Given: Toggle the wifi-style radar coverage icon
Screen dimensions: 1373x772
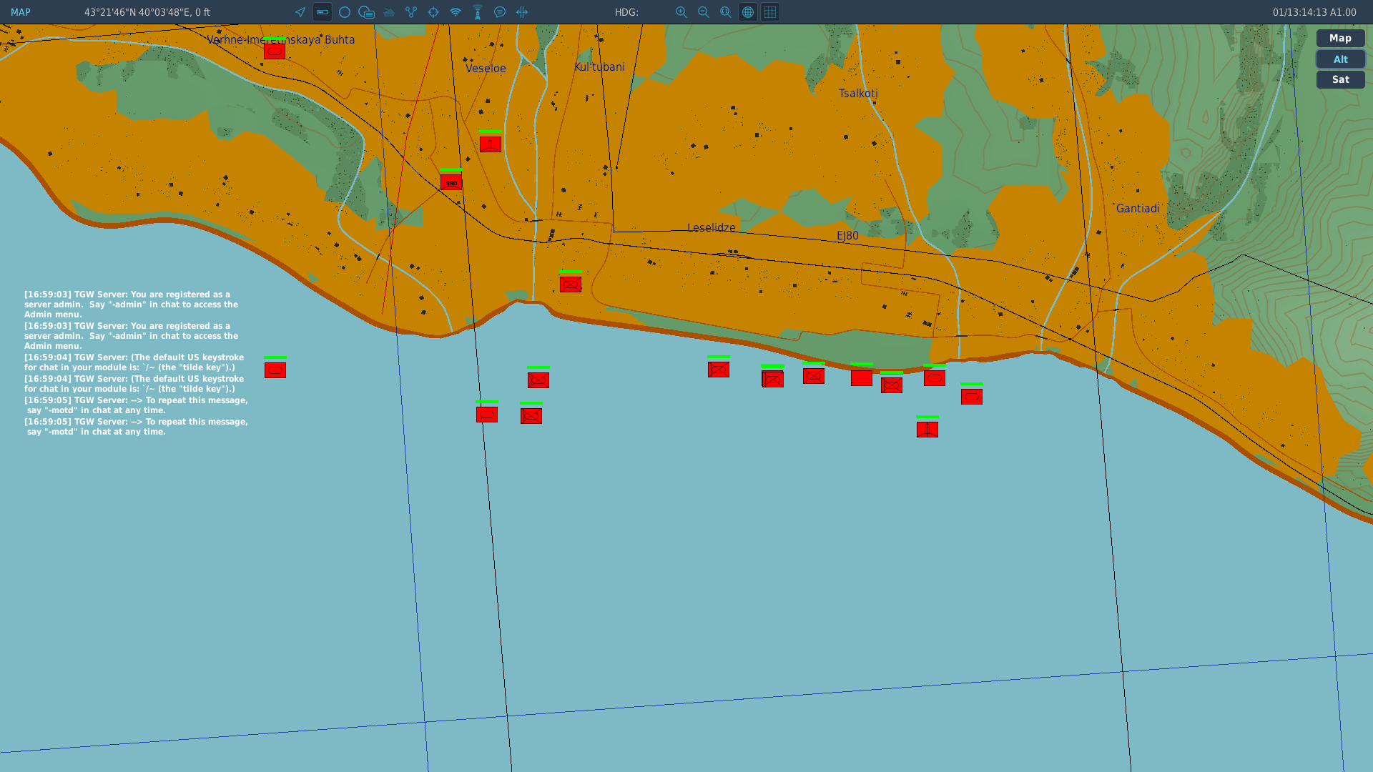Looking at the screenshot, I should 456,12.
